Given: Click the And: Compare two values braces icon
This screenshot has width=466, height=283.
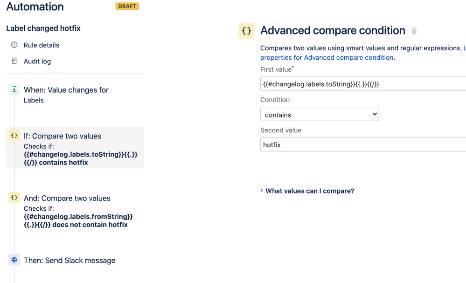Looking at the screenshot, I should (x=14, y=198).
